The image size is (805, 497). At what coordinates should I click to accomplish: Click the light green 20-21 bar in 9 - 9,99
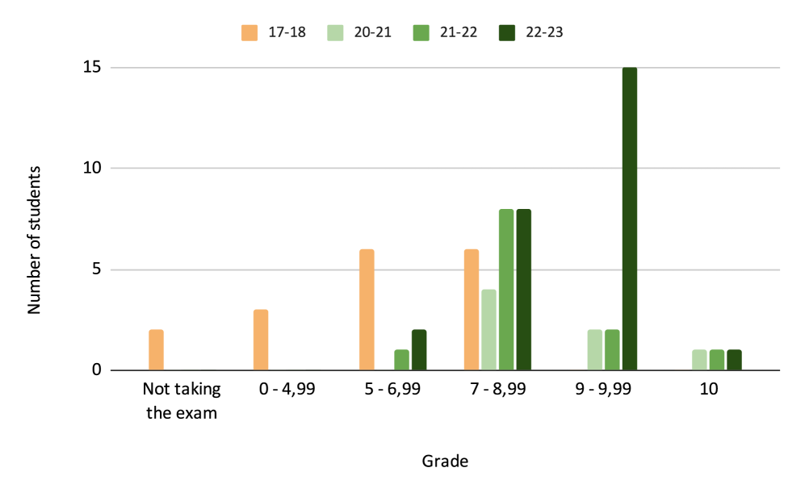point(594,350)
